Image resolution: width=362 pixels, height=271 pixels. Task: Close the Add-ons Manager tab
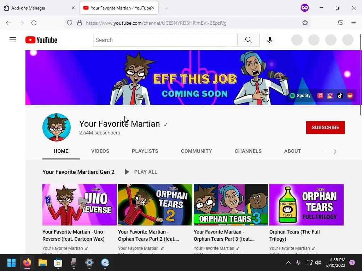tap(73, 8)
